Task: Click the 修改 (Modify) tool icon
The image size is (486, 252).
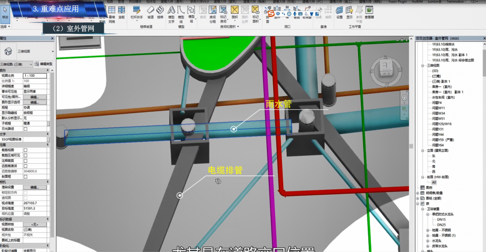Action: (x=5, y=13)
